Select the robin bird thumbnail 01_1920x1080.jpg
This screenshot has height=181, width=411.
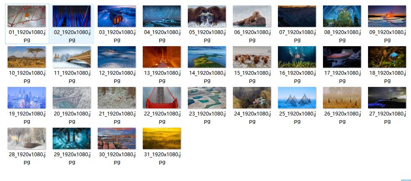[27, 16]
